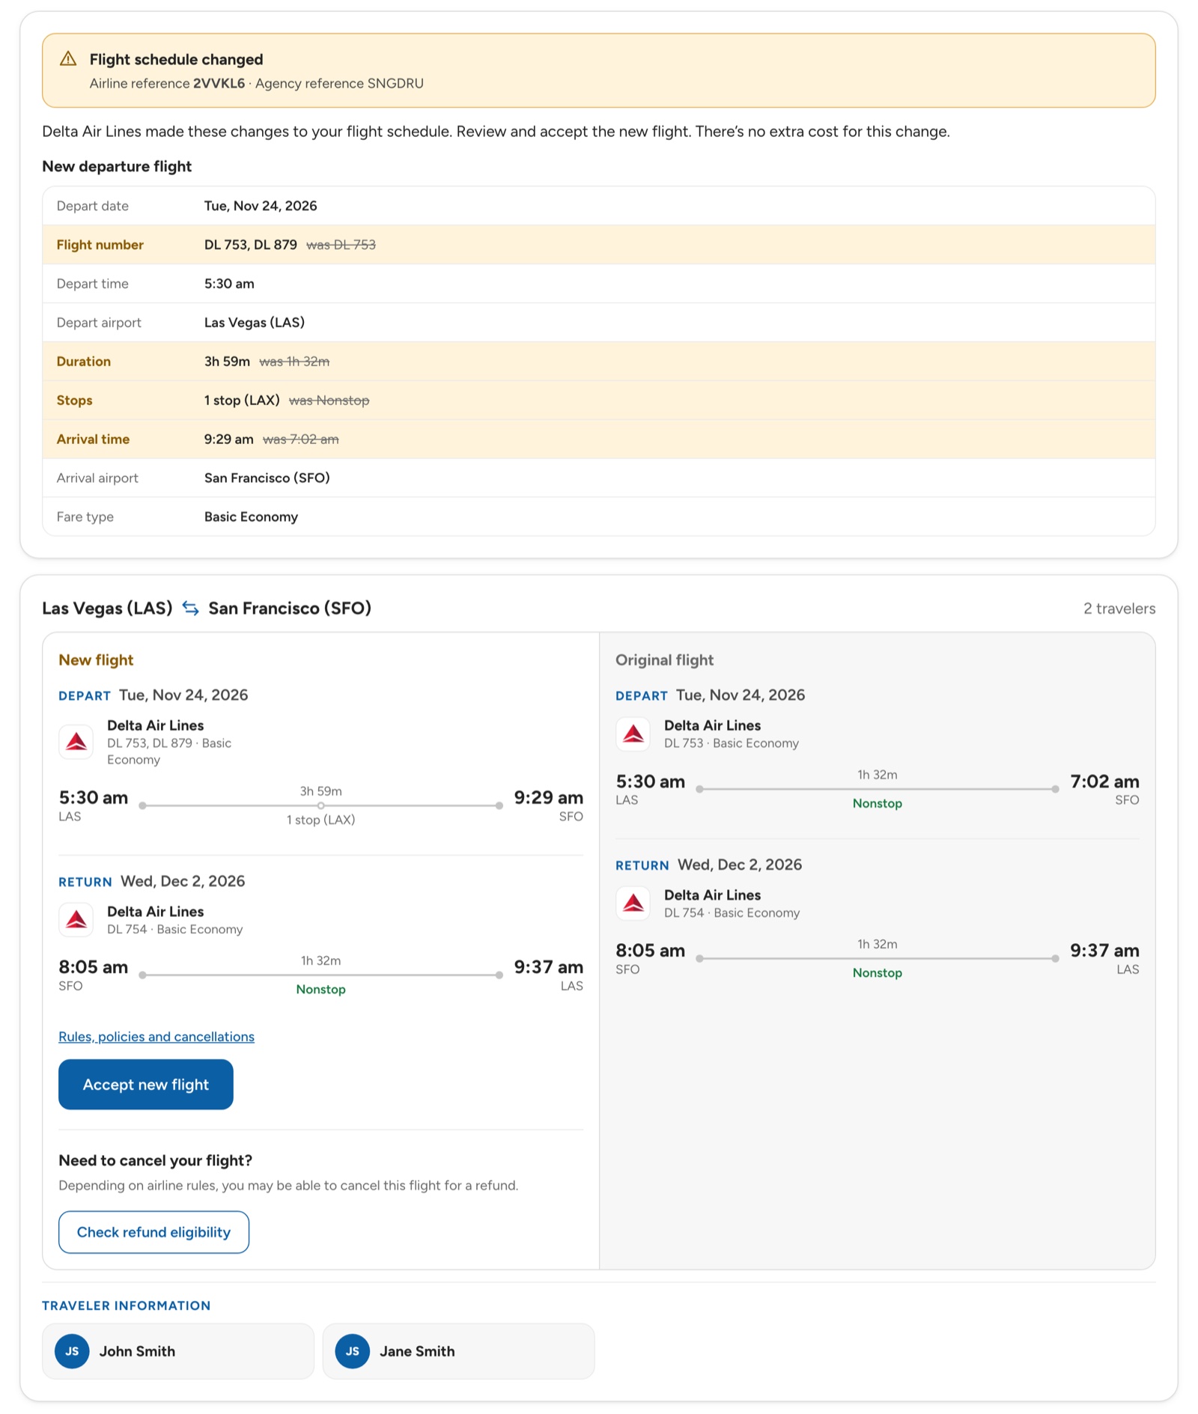This screenshot has width=1198, height=1414.
Task: Click the airline reference 2VVKL6
Action: point(219,83)
